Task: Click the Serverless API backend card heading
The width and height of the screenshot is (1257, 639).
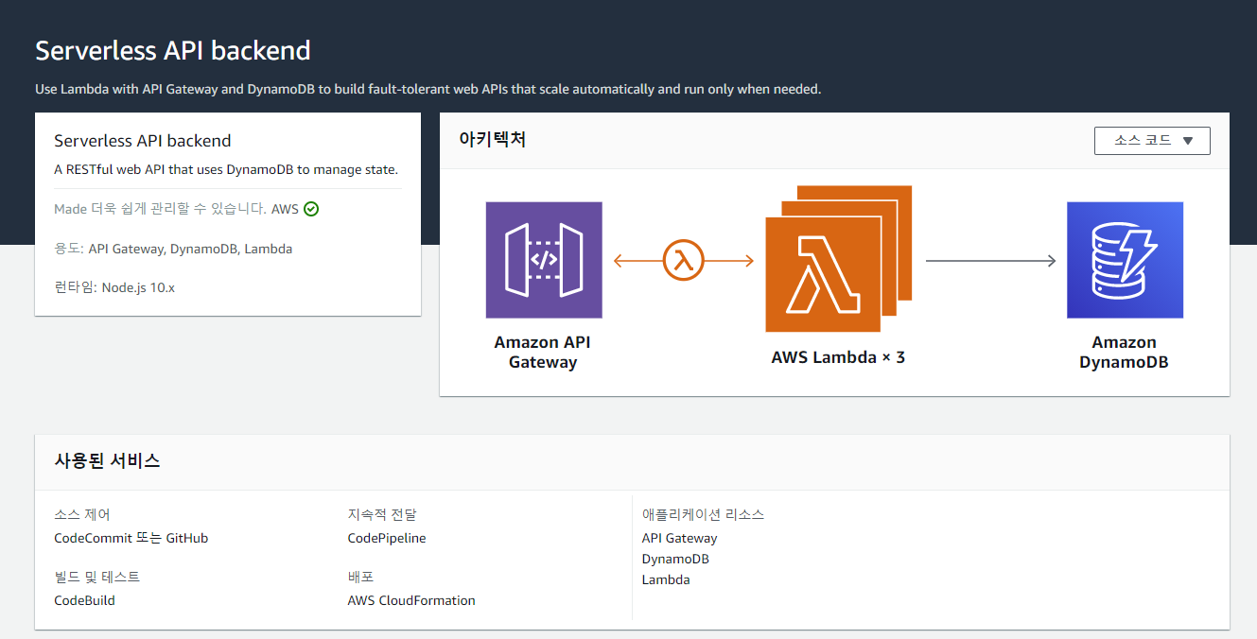Action: [143, 141]
